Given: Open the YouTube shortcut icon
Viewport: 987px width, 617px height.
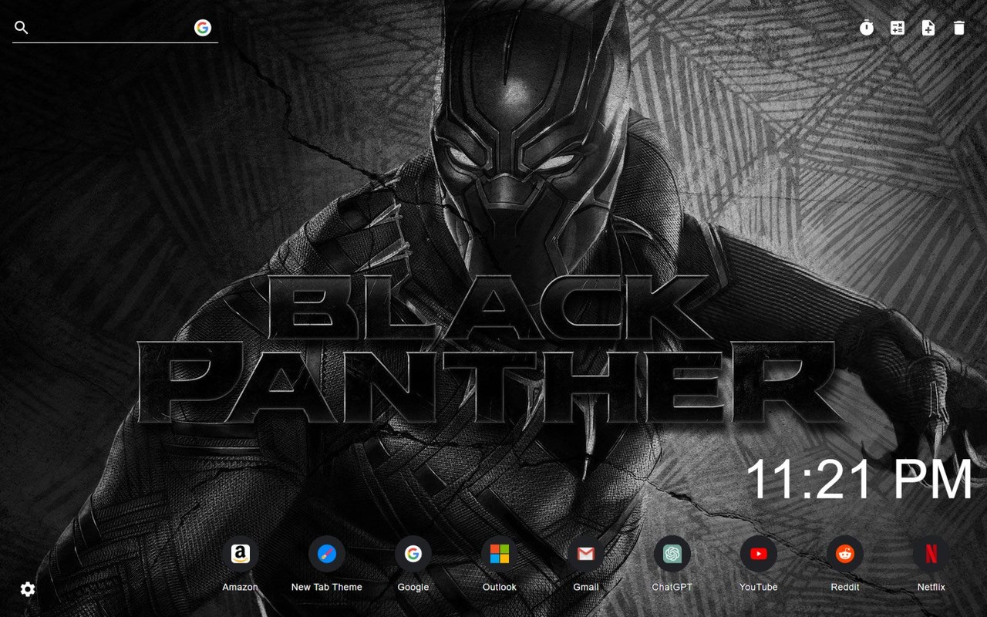Looking at the screenshot, I should (x=759, y=554).
